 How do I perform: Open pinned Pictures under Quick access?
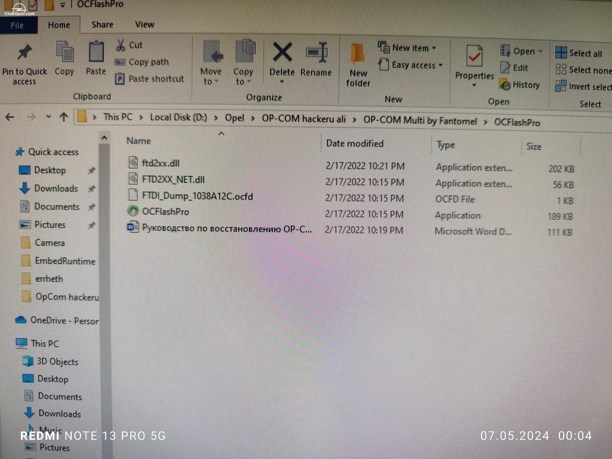(x=50, y=225)
